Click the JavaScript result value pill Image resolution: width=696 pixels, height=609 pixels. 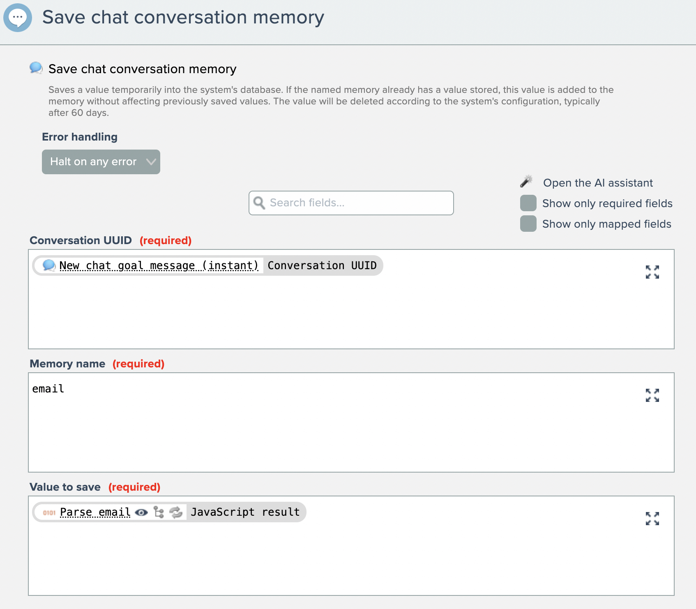pos(245,512)
